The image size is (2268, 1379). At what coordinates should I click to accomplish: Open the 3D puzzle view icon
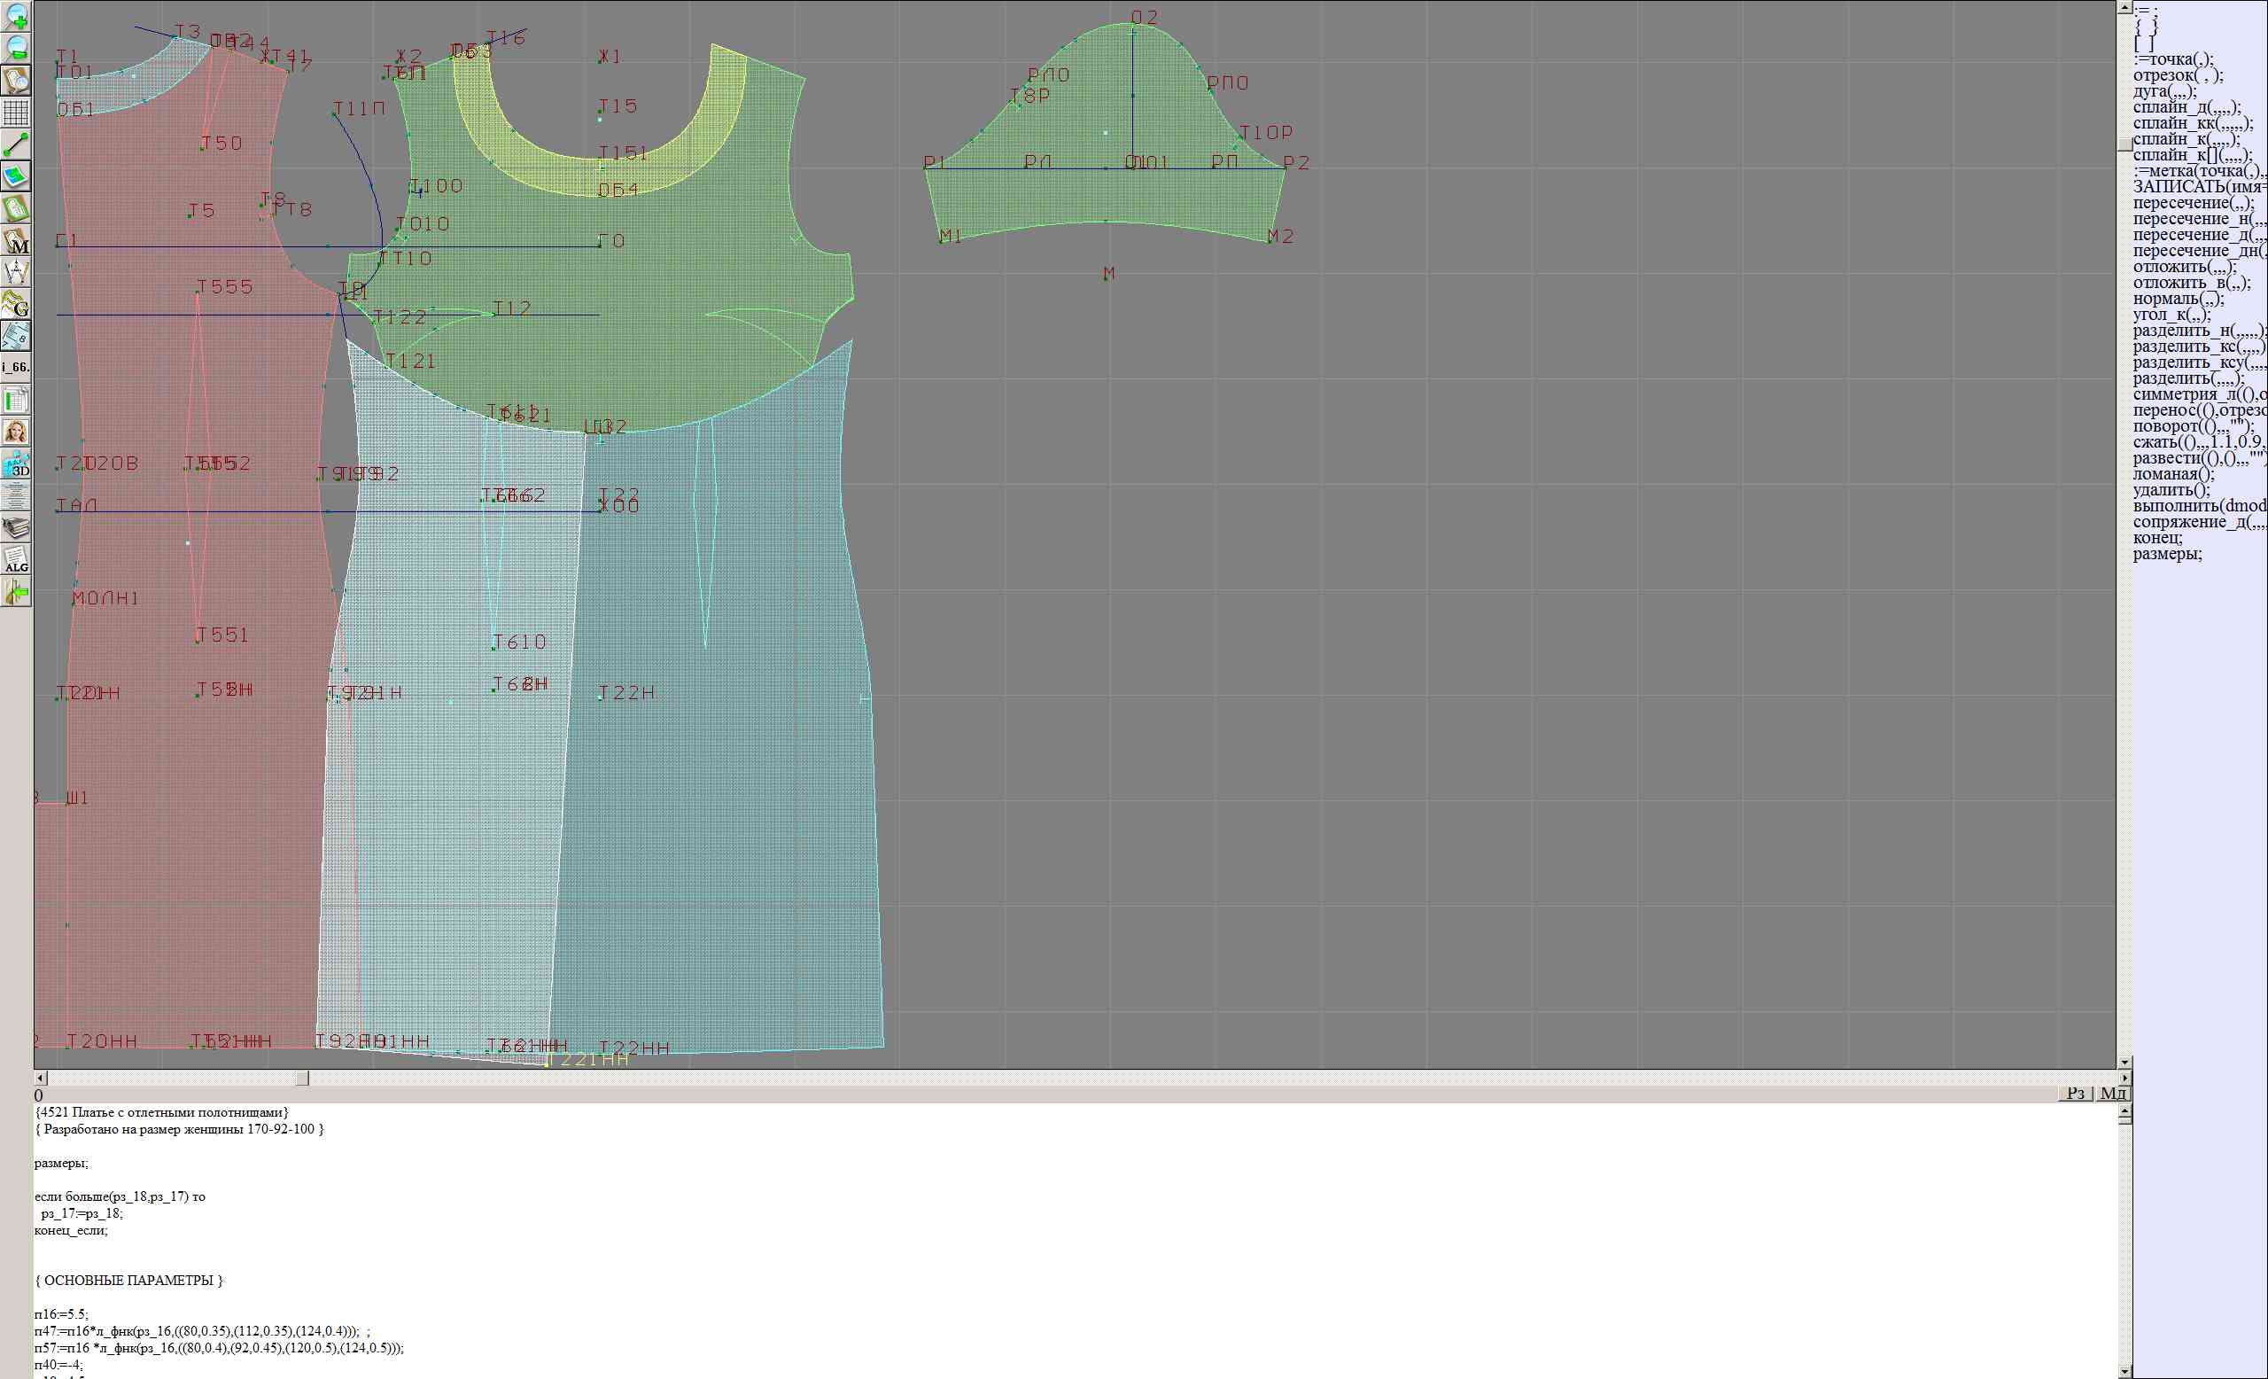16,464
